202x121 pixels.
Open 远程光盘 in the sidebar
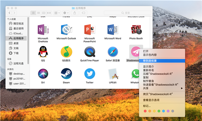pyautogui.click(x=16, y=64)
